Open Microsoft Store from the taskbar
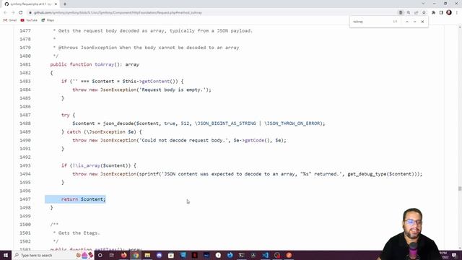This screenshot has height=260, width=462. coord(171,255)
